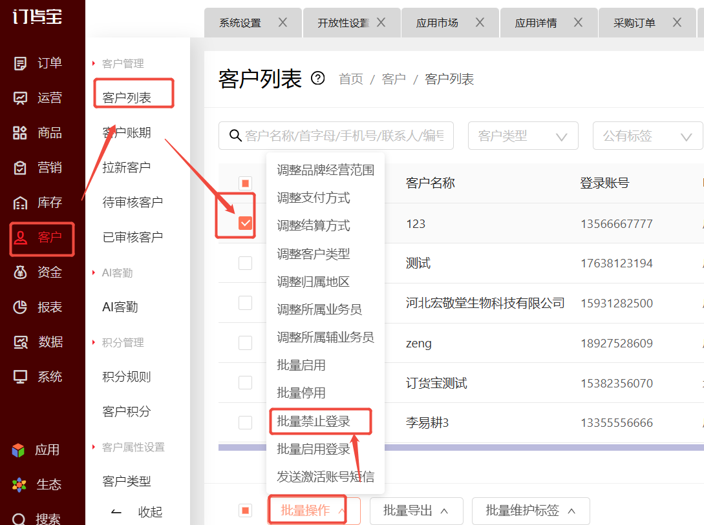Check the checkbox for customer 测试
Image resolution: width=704 pixels, height=525 pixels.
click(x=245, y=263)
